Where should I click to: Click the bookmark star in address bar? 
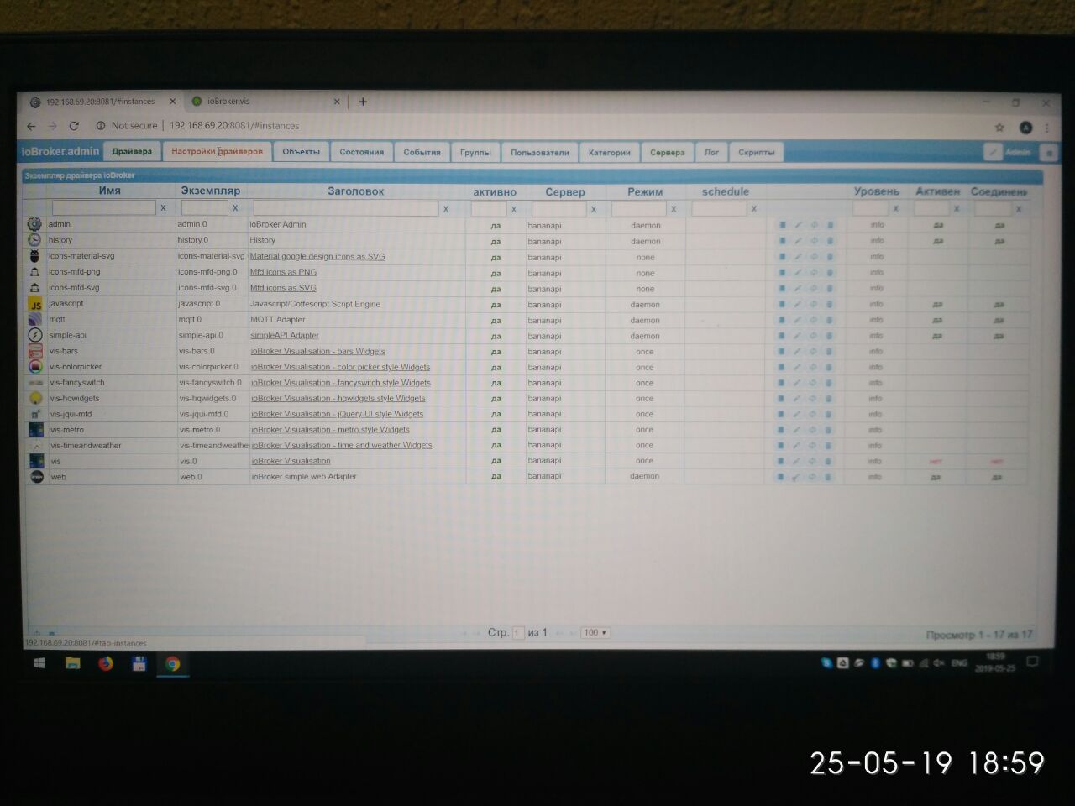pyautogui.click(x=999, y=128)
